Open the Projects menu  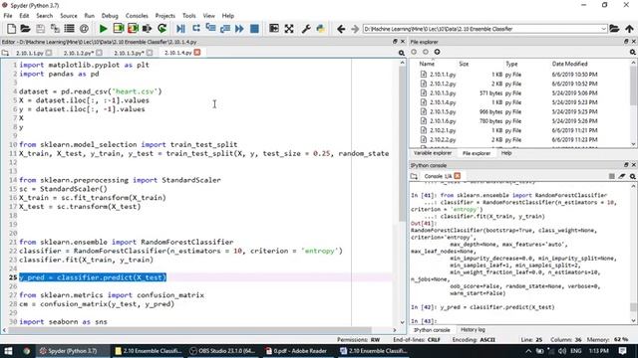[165, 16]
